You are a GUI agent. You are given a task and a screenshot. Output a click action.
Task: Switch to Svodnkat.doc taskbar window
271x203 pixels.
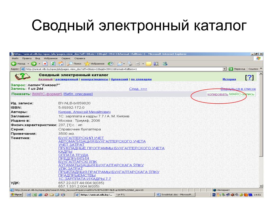pyautogui.click(x=176, y=195)
